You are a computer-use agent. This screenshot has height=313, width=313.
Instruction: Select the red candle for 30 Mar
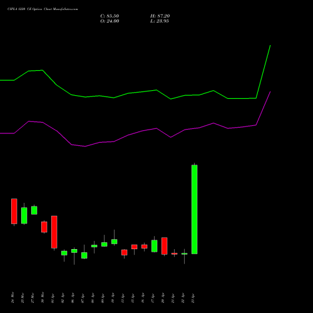[x=44, y=227]
